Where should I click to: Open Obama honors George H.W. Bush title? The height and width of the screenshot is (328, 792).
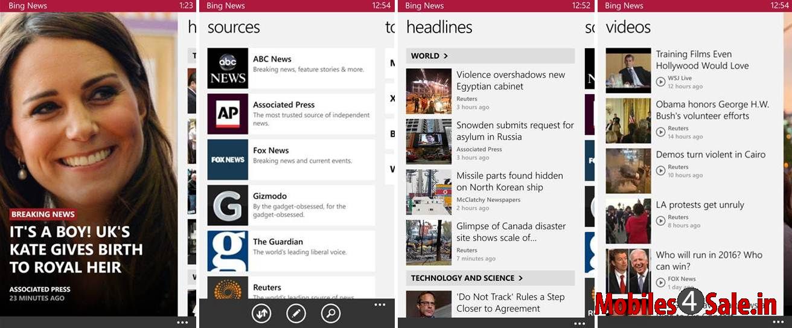pyautogui.click(x=712, y=110)
